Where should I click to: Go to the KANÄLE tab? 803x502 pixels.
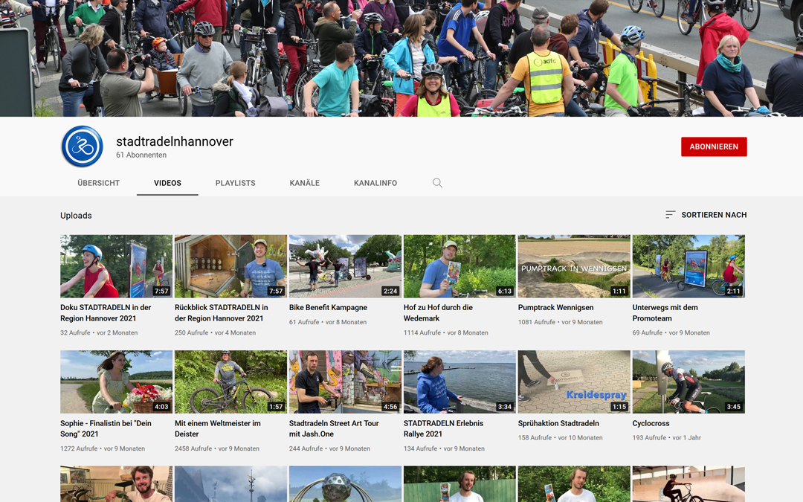(304, 183)
